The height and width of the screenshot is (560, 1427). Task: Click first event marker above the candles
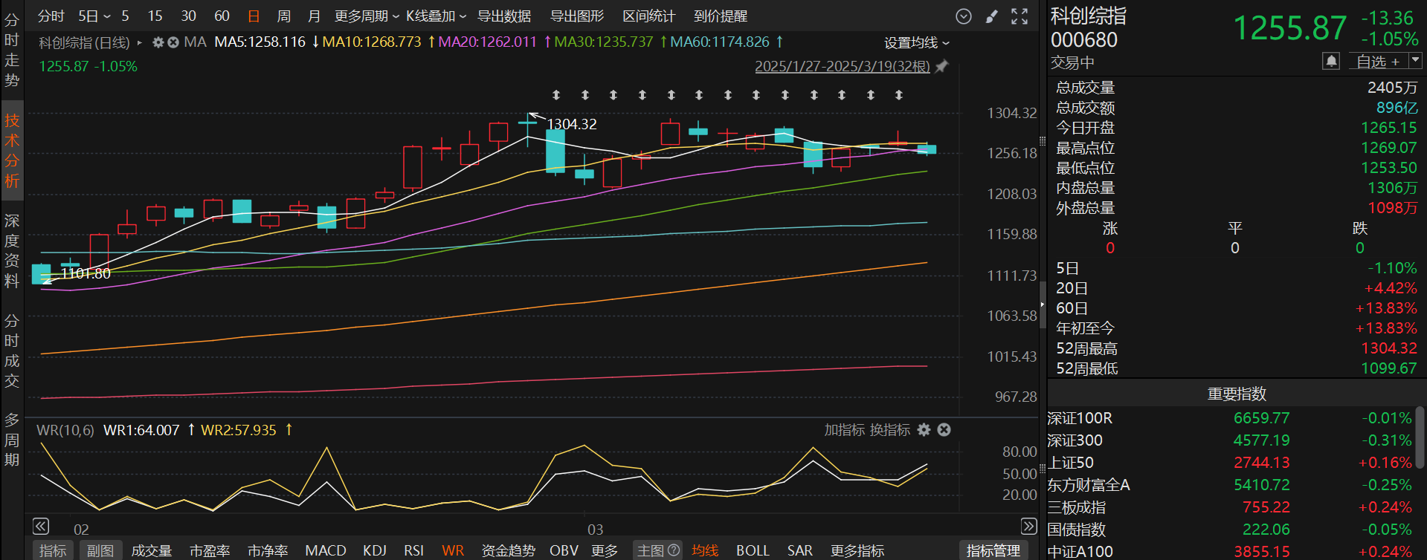pyautogui.click(x=556, y=95)
